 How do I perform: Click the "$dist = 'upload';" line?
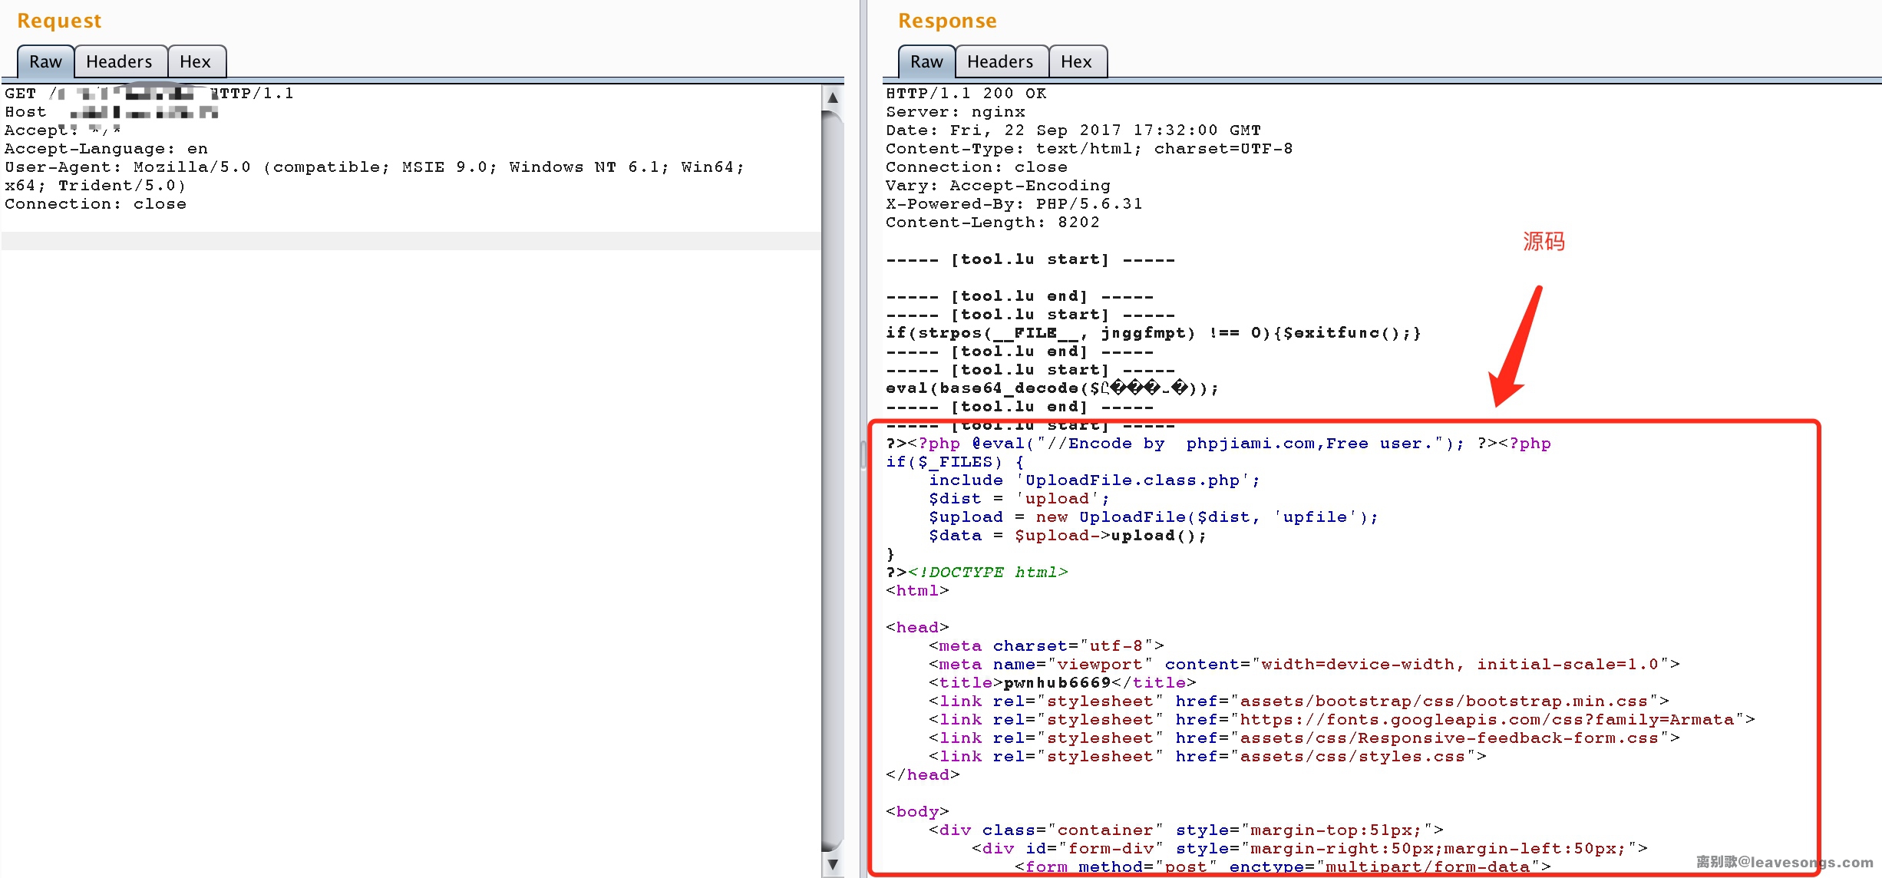tap(1019, 499)
